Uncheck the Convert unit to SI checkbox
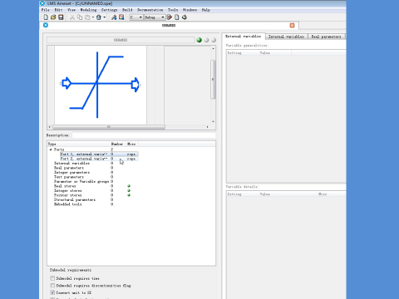Screen dimensions: 399x299 (x=52, y=292)
